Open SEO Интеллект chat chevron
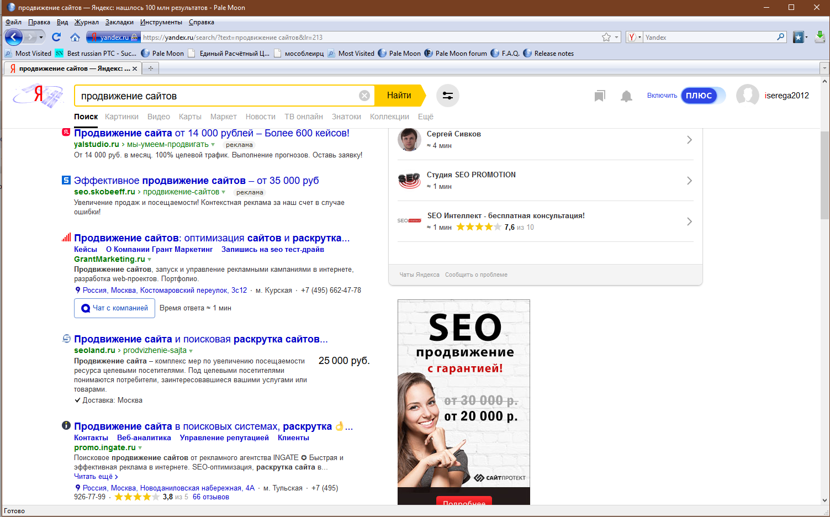Screen dimensions: 830x517 click(689, 221)
